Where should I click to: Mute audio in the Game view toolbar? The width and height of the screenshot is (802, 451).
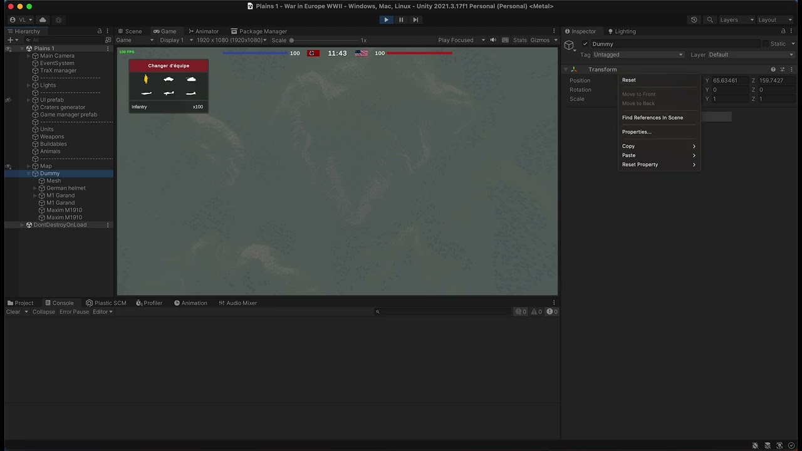coord(492,40)
